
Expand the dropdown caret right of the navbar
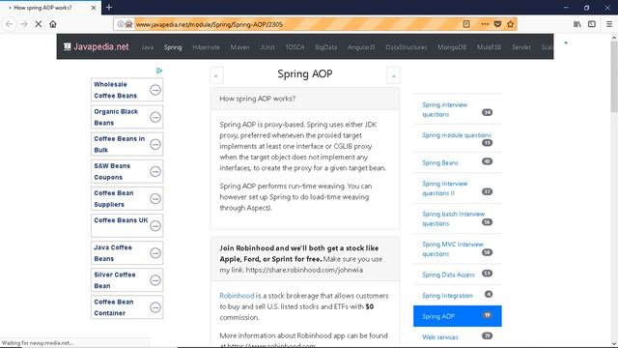click(x=566, y=43)
